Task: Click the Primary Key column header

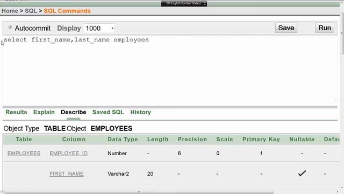Action: pyautogui.click(x=261, y=139)
